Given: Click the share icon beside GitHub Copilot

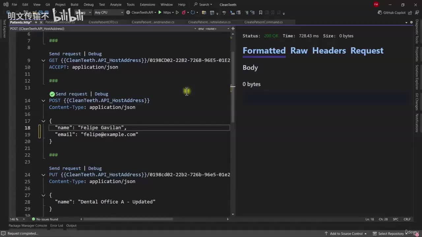Looking at the screenshot, I should coord(410,13).
